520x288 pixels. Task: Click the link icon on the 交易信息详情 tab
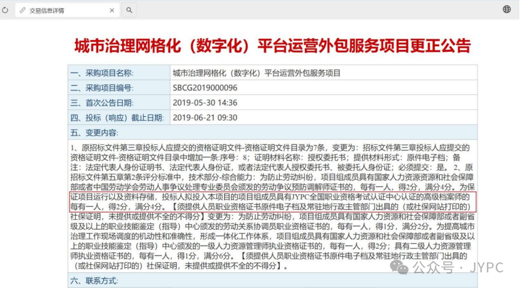coord(23,11)
